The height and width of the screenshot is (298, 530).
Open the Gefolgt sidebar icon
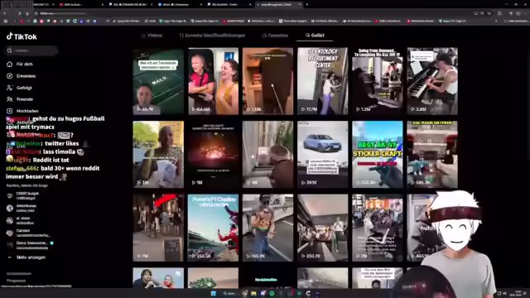click(9, 88)
